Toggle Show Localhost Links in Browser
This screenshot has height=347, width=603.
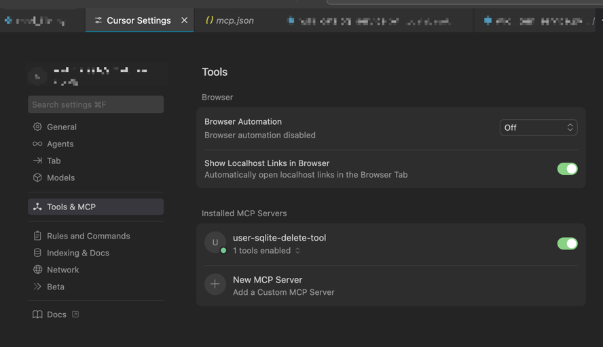tap(567, 169)
